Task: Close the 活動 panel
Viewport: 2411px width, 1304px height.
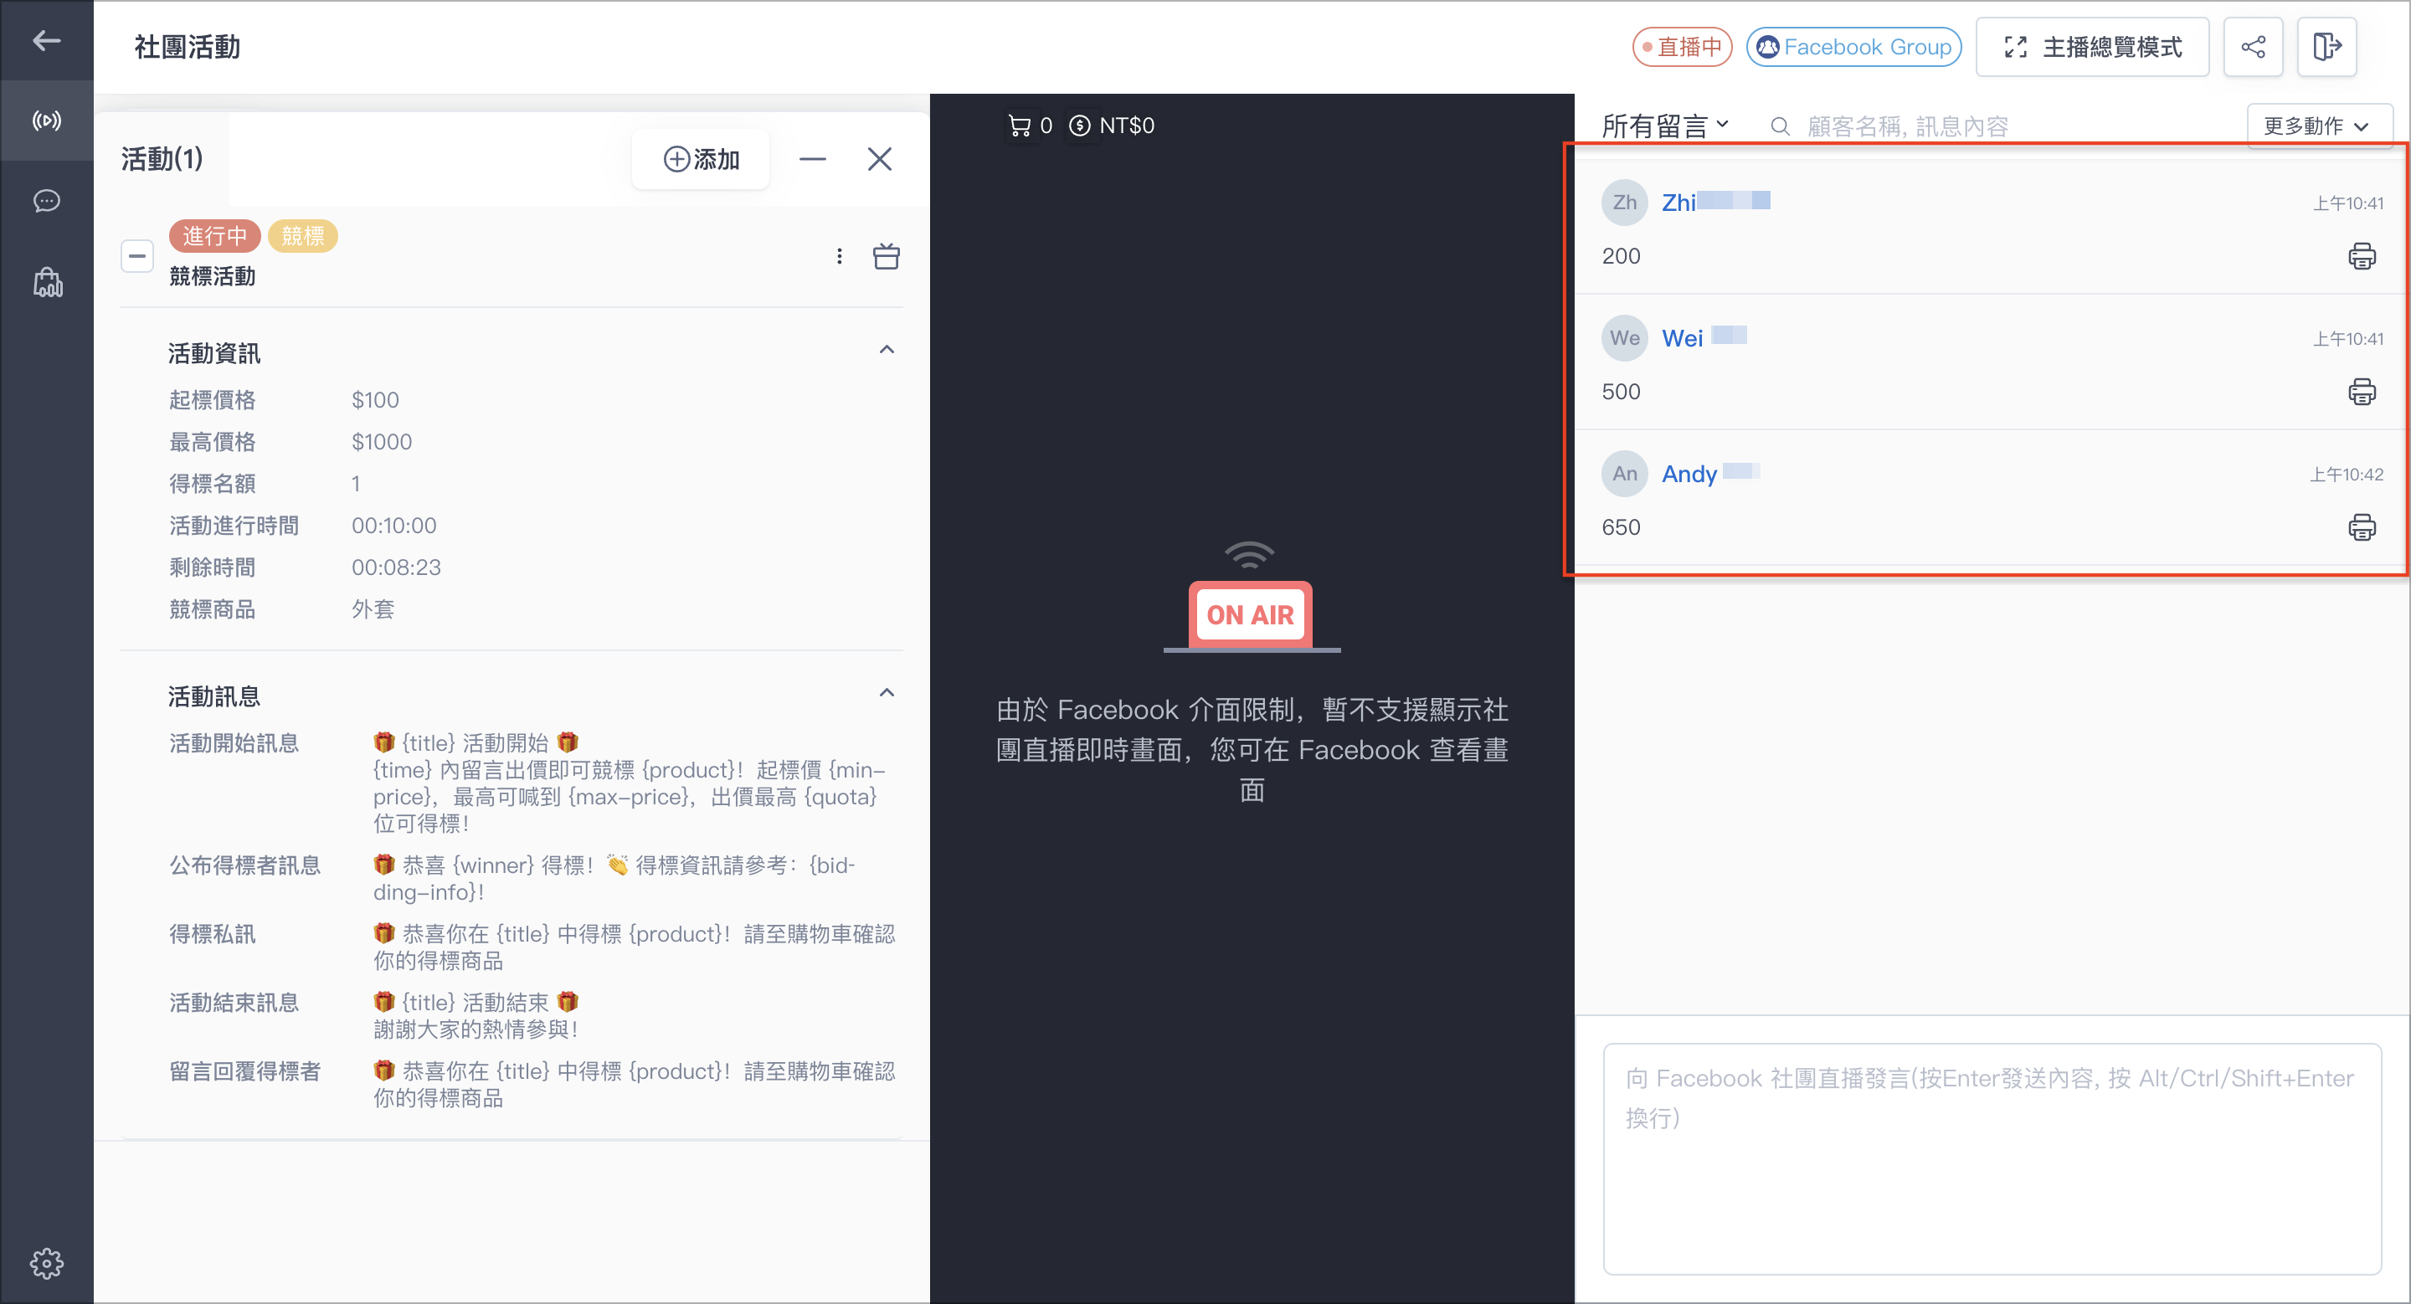Action: coord(879,159)
